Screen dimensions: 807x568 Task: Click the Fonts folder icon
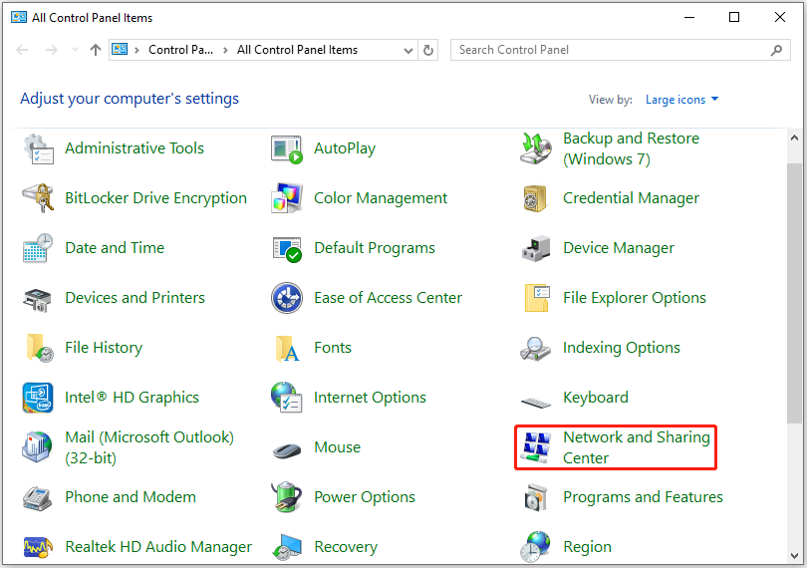click(x=287, y=348)
